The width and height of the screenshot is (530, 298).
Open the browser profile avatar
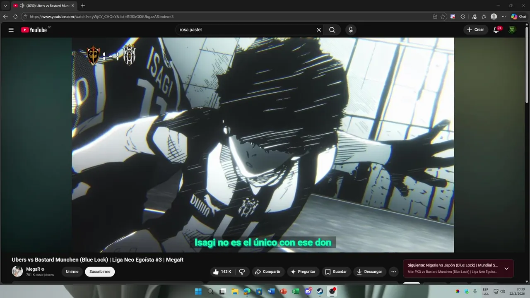click(494, 17)
